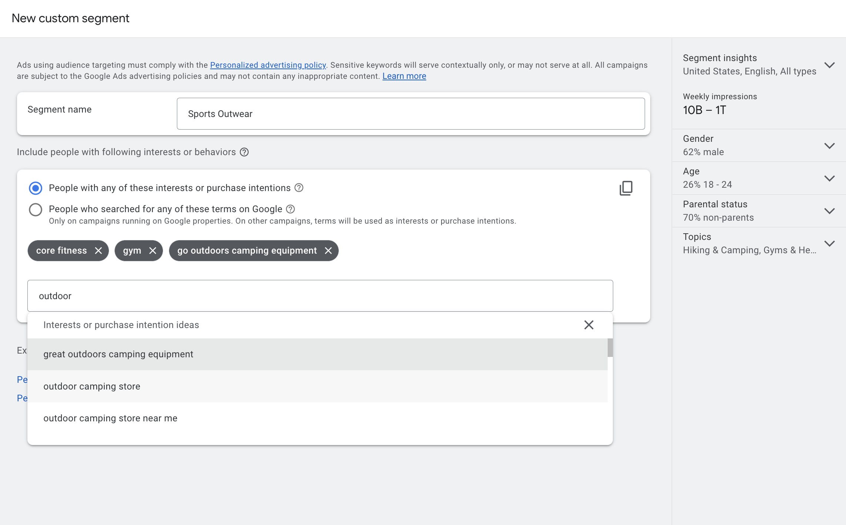Remove the core fitness chip
846x525 pixels.
(98, 251)
